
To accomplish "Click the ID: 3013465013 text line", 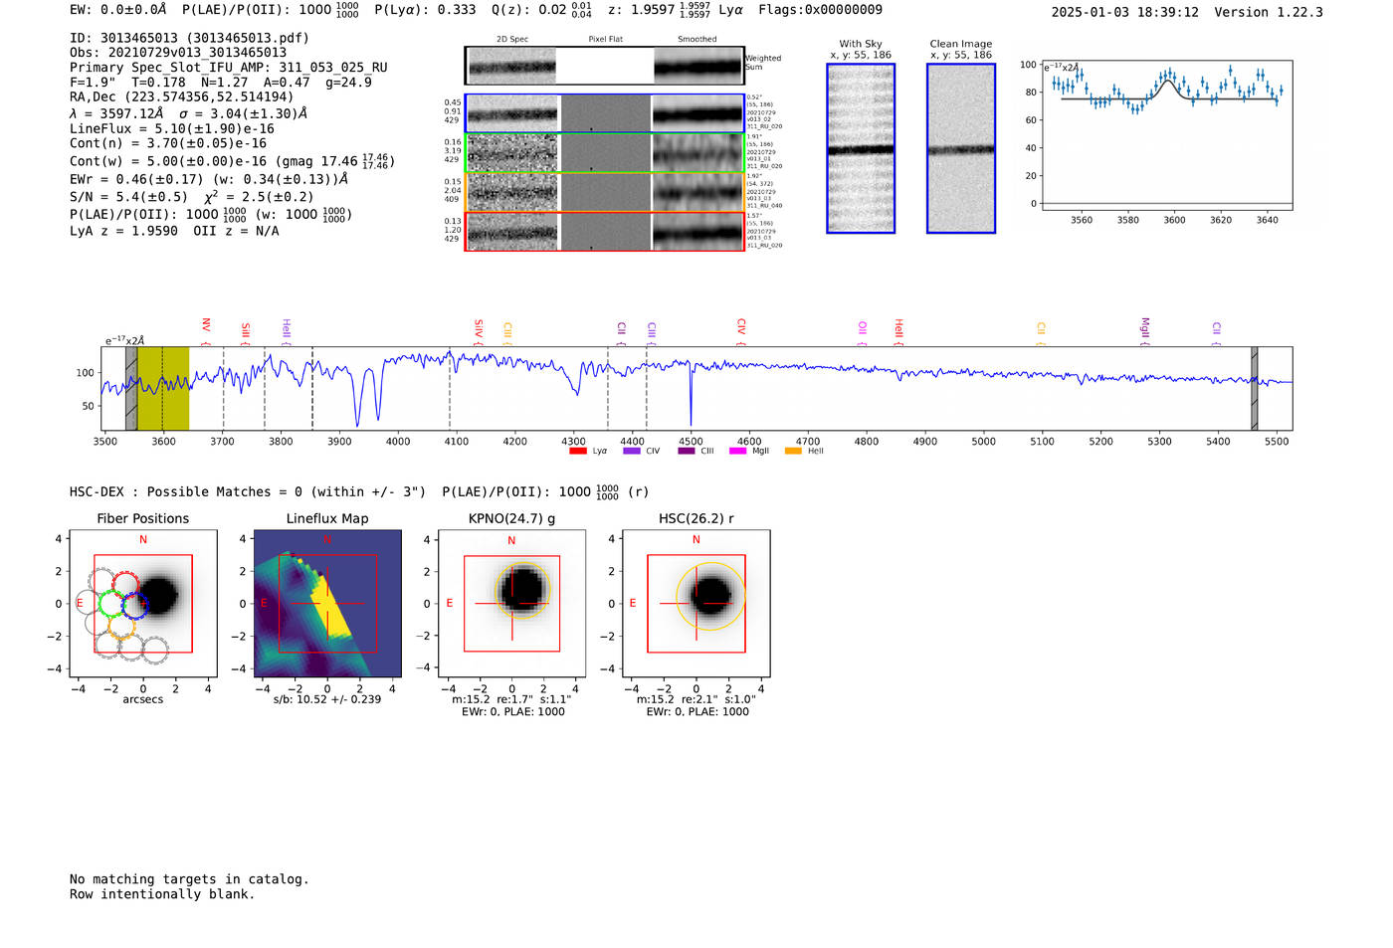I will pos(189,38).
